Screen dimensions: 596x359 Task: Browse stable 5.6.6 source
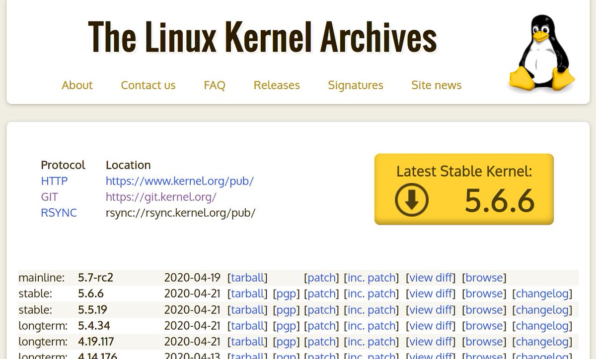(x=484, y=294)
